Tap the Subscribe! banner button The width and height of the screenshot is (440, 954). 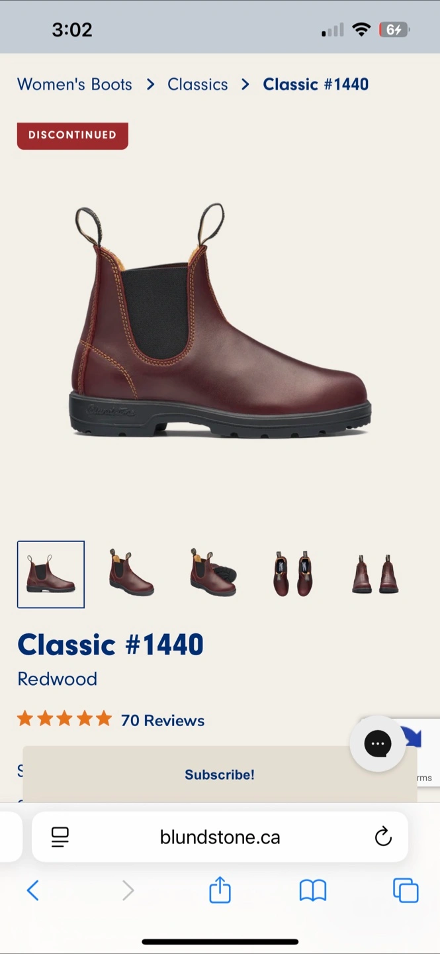pos(220,774)
